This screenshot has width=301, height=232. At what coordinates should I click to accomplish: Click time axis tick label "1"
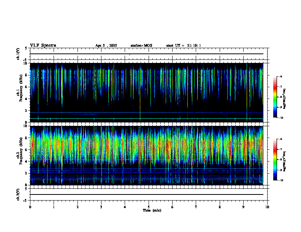54,207
